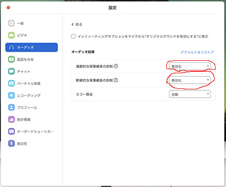226x187 pixels.
Task: Go back with the 戻る link
Action: (77, 24)
